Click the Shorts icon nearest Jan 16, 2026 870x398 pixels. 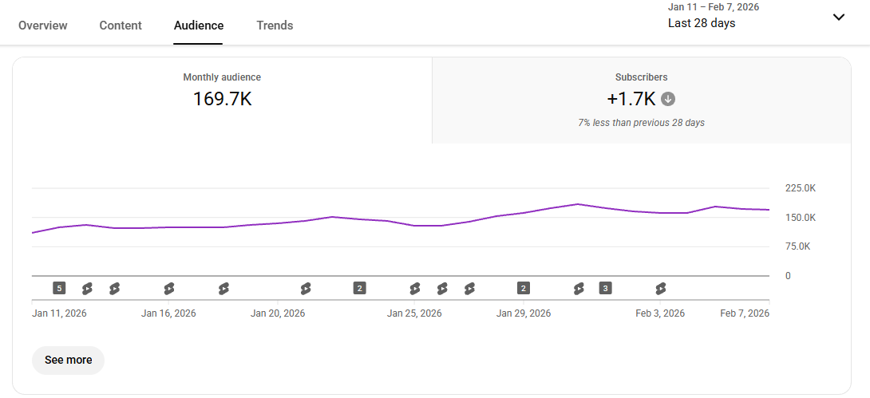click(168, 288)
